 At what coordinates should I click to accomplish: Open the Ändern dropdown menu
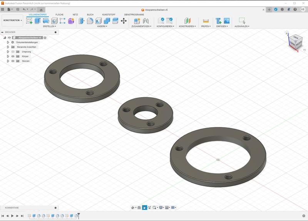[102, 26]
